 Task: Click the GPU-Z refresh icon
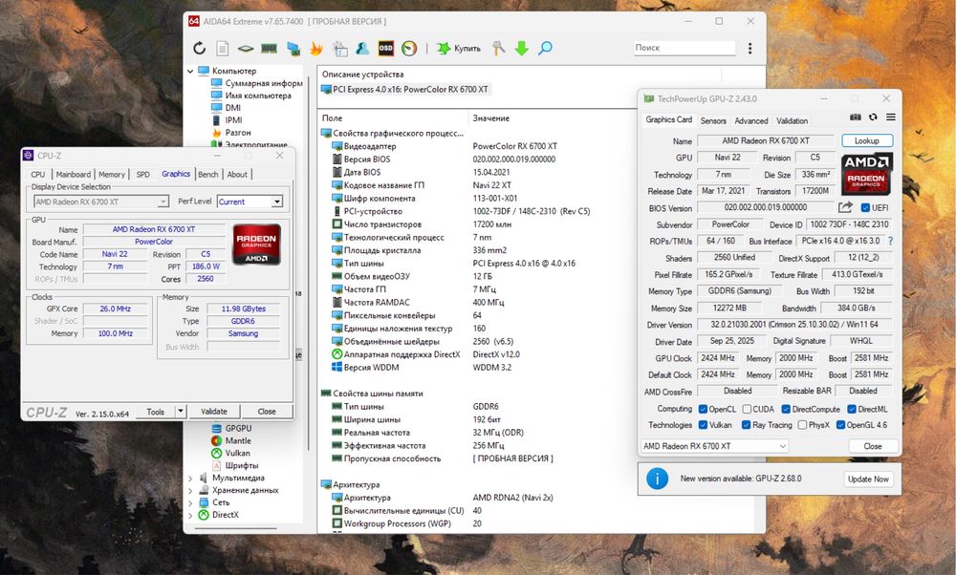pos(873,117)
